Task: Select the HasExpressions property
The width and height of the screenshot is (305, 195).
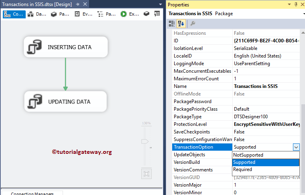Action: [x=202, y=33]
